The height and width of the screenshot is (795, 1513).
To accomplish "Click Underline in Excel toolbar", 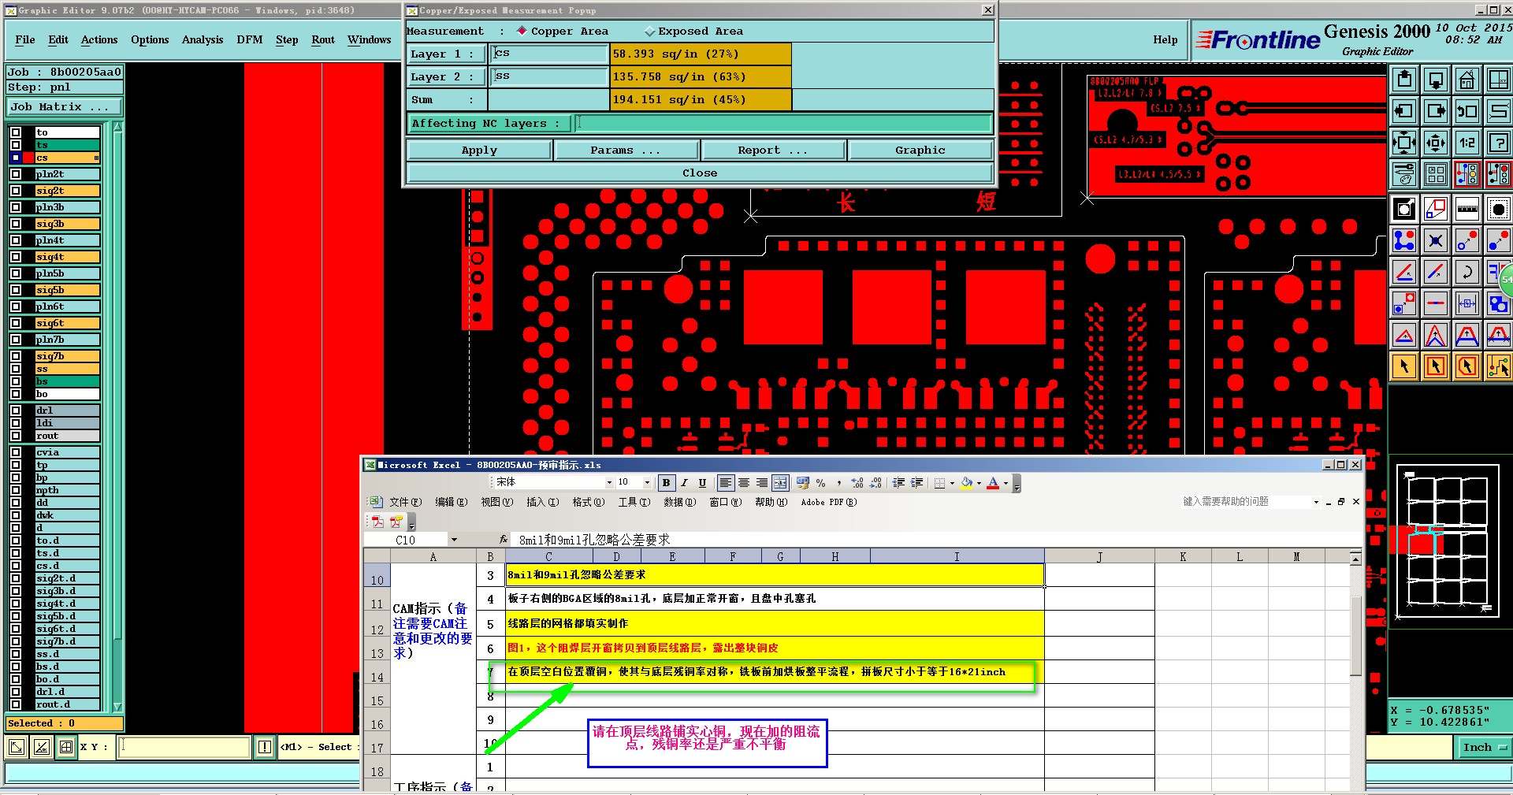I will tap(702, 482).
